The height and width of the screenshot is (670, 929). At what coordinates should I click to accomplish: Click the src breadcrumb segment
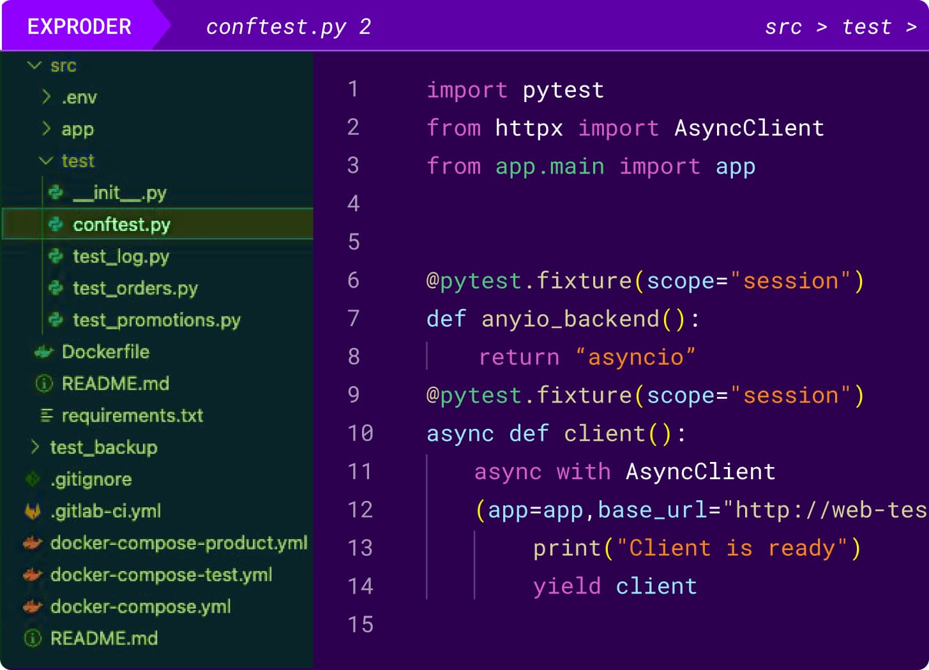783,27
